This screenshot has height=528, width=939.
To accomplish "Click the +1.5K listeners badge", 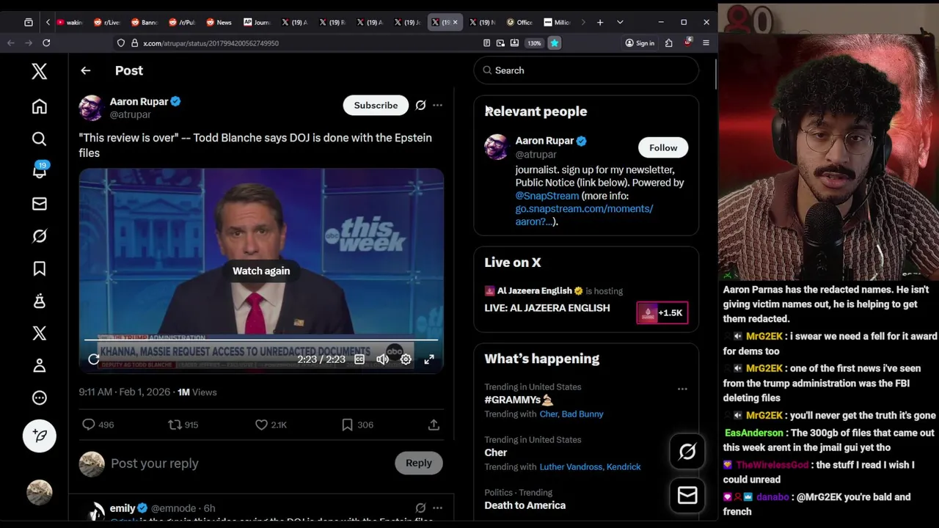I will tap(662, 313).
